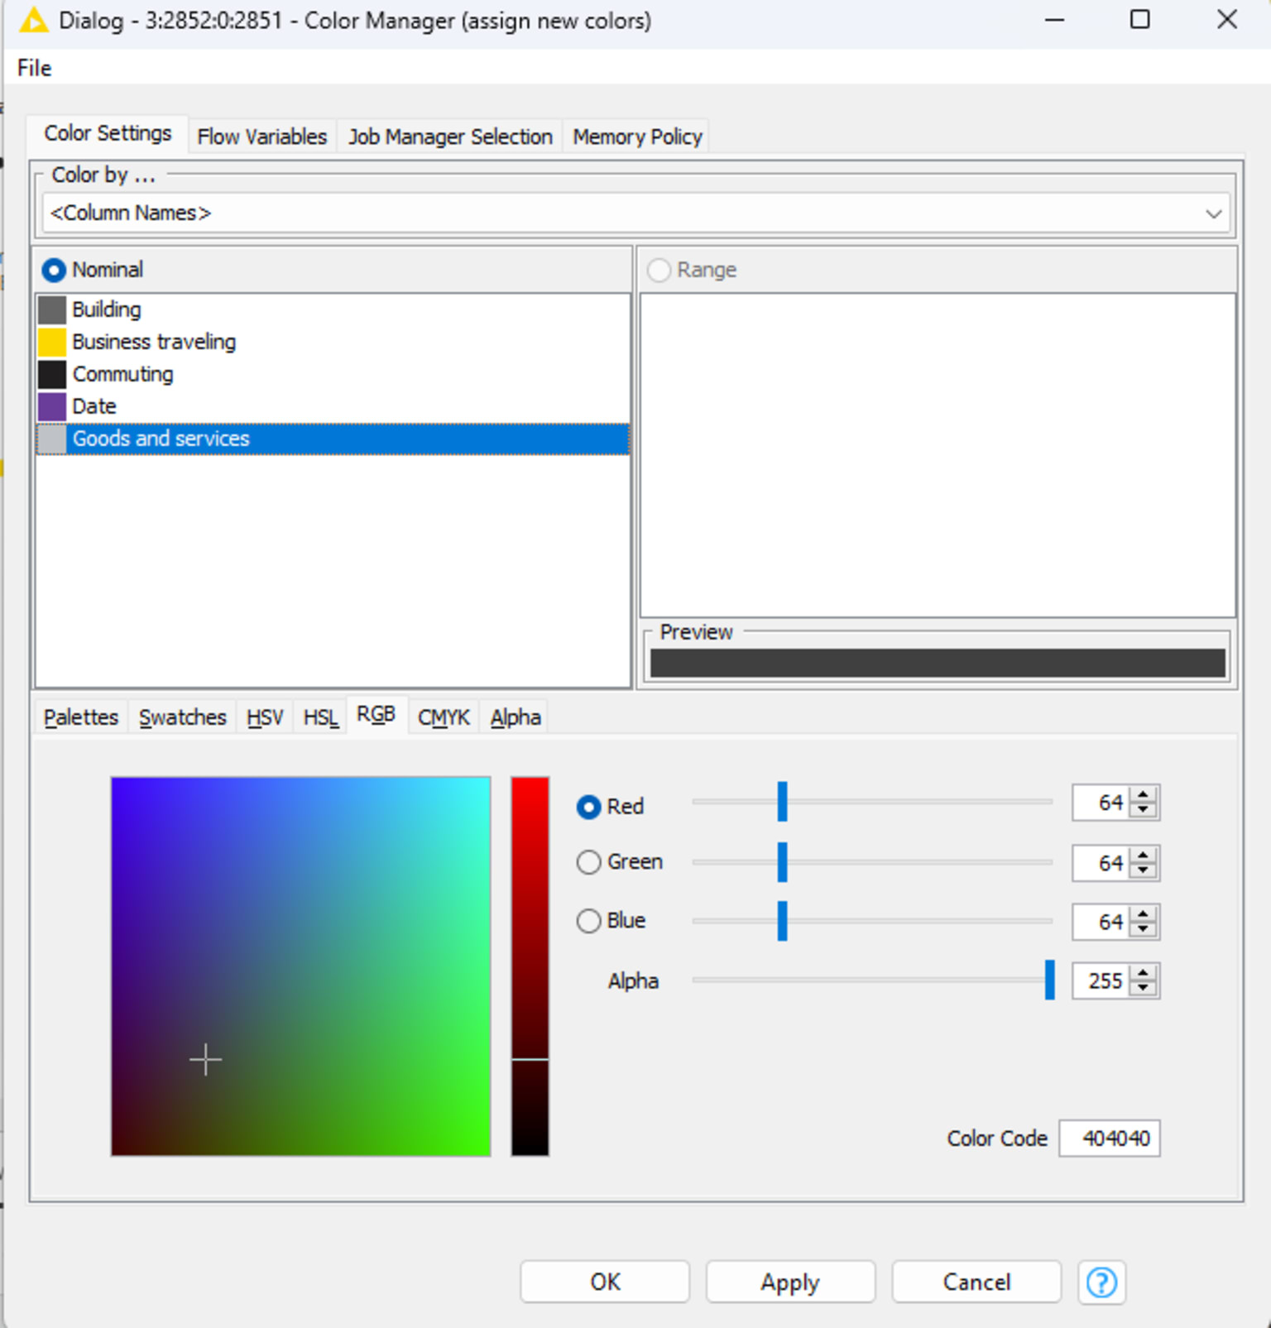Open the Job Manager Selection tab
This screenshot has height=1328, width=1271.
450,137
